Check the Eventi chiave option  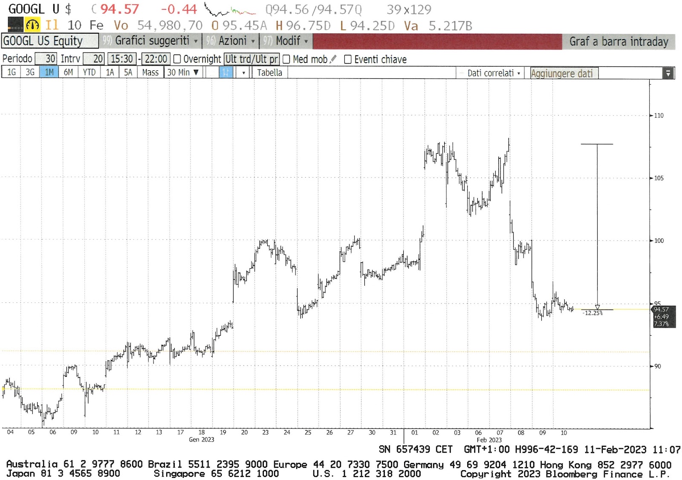[348, 59]
